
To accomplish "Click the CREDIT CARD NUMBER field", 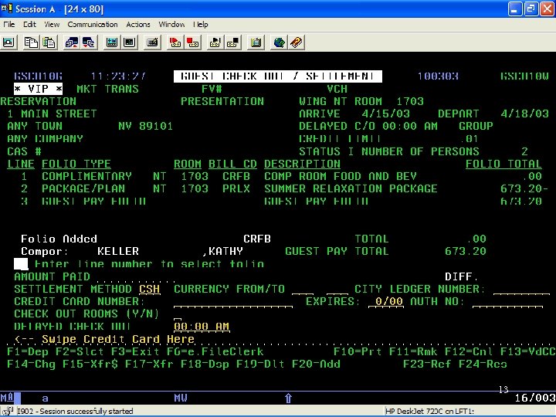I will 233,302.
